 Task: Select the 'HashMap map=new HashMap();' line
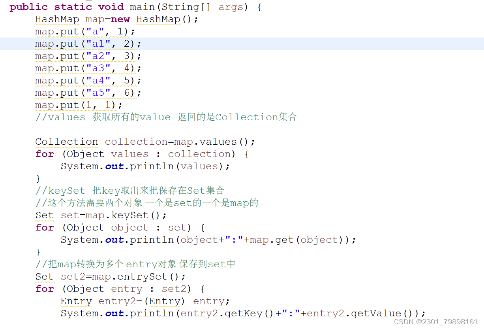117,19
